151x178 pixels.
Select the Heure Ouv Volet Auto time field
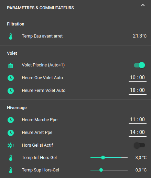pos(138,78)
